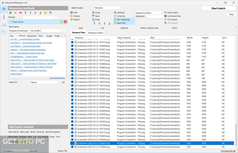
Task: Open the layers sidebar icon
Action: [x=4, y=9]
